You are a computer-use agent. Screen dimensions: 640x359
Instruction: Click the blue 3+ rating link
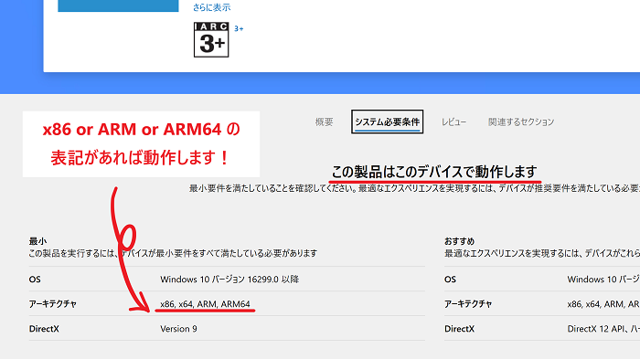pos(239,28)
